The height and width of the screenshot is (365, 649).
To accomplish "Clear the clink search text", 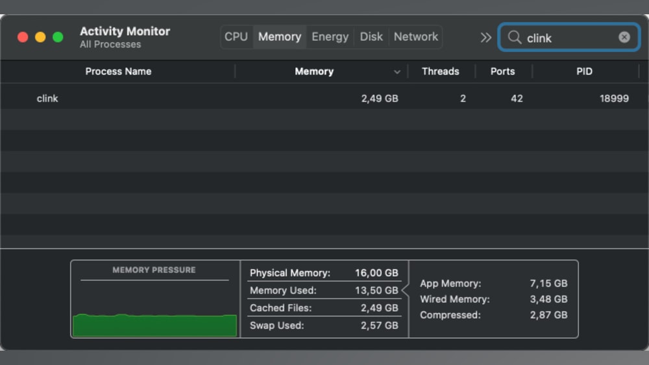I will tap(624, 37).
